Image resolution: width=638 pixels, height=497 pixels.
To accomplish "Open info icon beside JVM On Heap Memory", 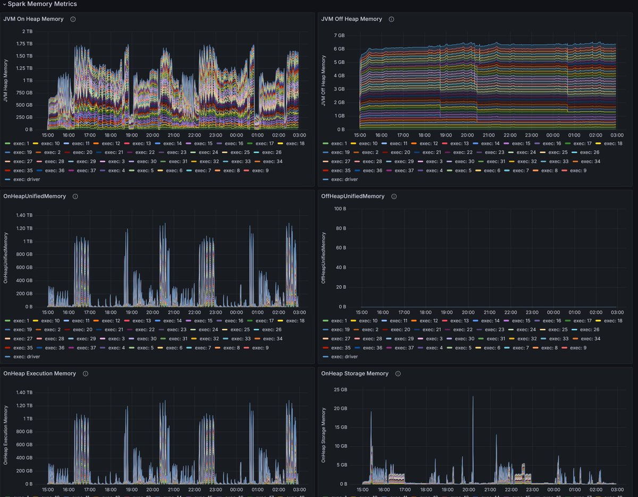I will 73,19.
